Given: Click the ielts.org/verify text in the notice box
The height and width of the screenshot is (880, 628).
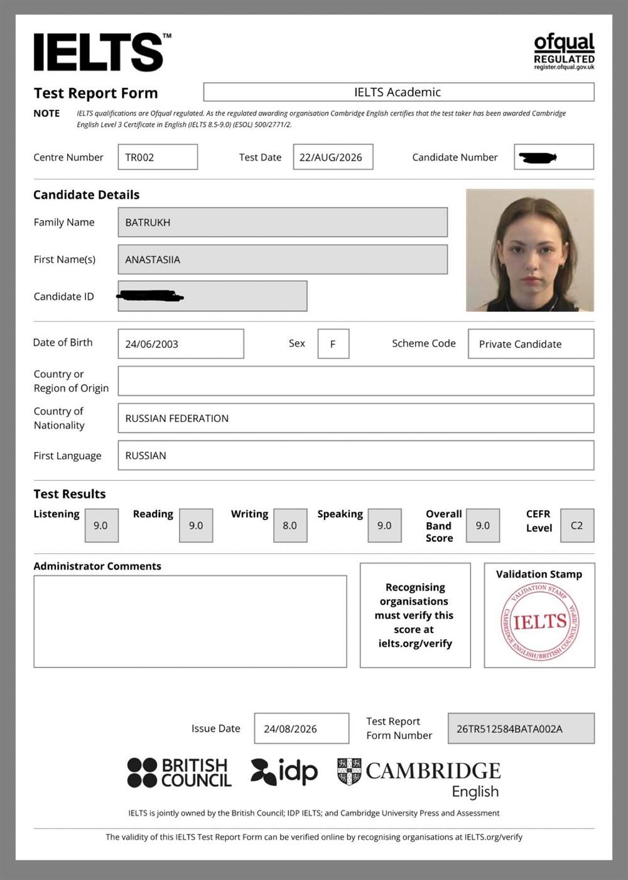Looking at the screenshot, I should 415,643.
